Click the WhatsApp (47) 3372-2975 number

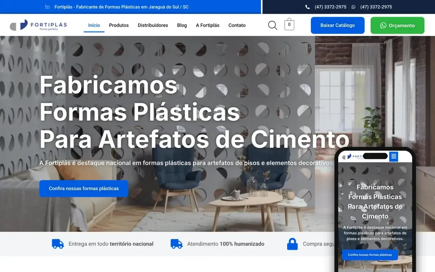point(376,7)
